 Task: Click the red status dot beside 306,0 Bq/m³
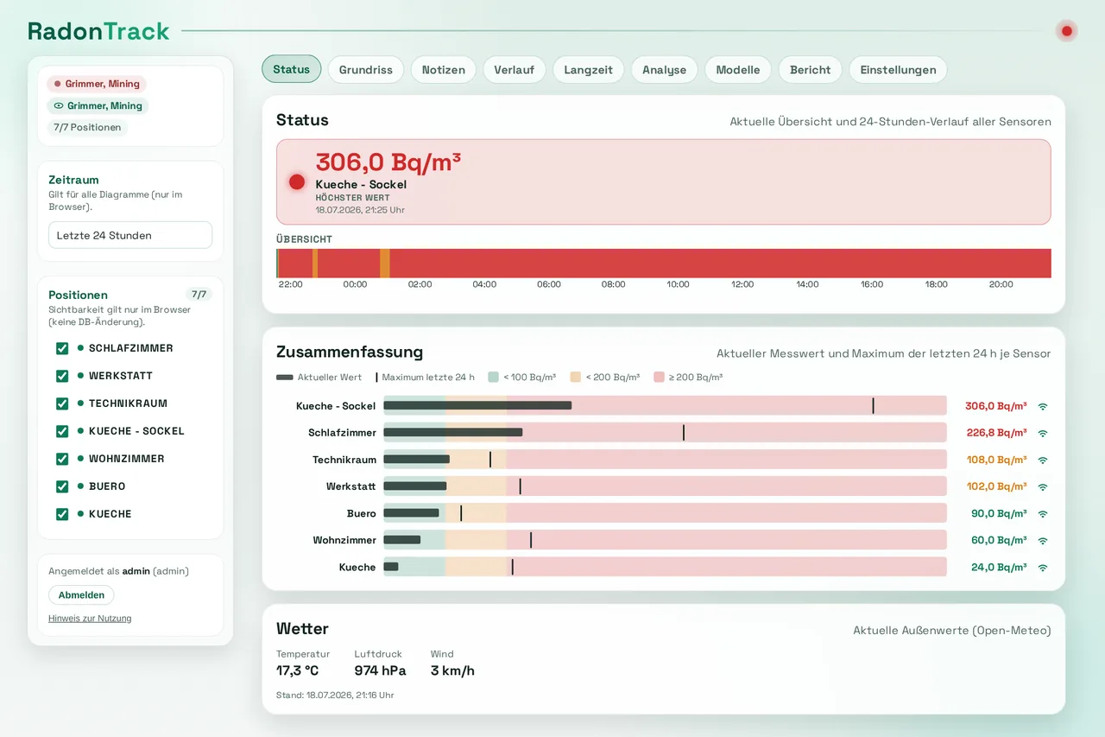(x=297, y=181)
